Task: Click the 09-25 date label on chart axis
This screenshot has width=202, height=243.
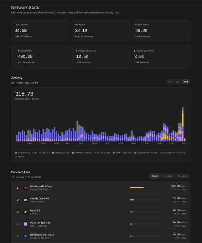Action: tap(134, 144)
